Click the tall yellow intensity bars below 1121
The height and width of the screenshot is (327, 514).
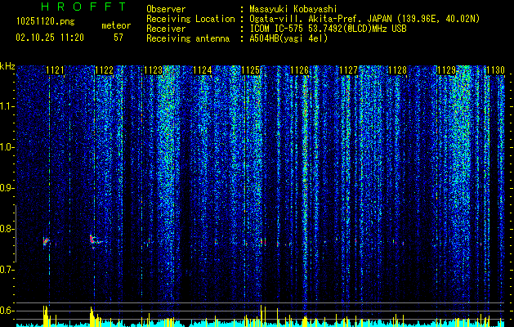pyautogui.click(x=46, y=316)
